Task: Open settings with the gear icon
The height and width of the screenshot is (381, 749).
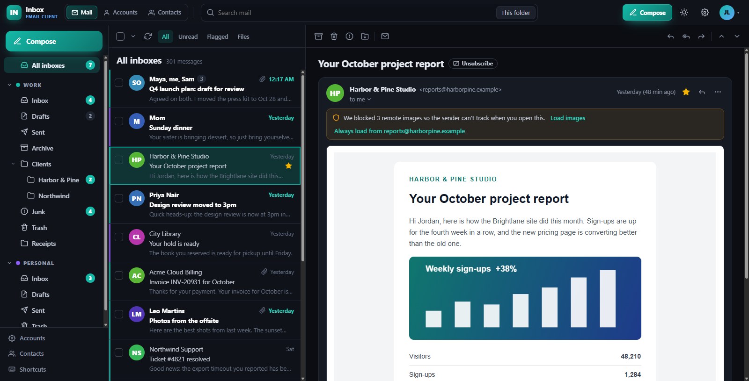Action: click(x=705, y=13)
